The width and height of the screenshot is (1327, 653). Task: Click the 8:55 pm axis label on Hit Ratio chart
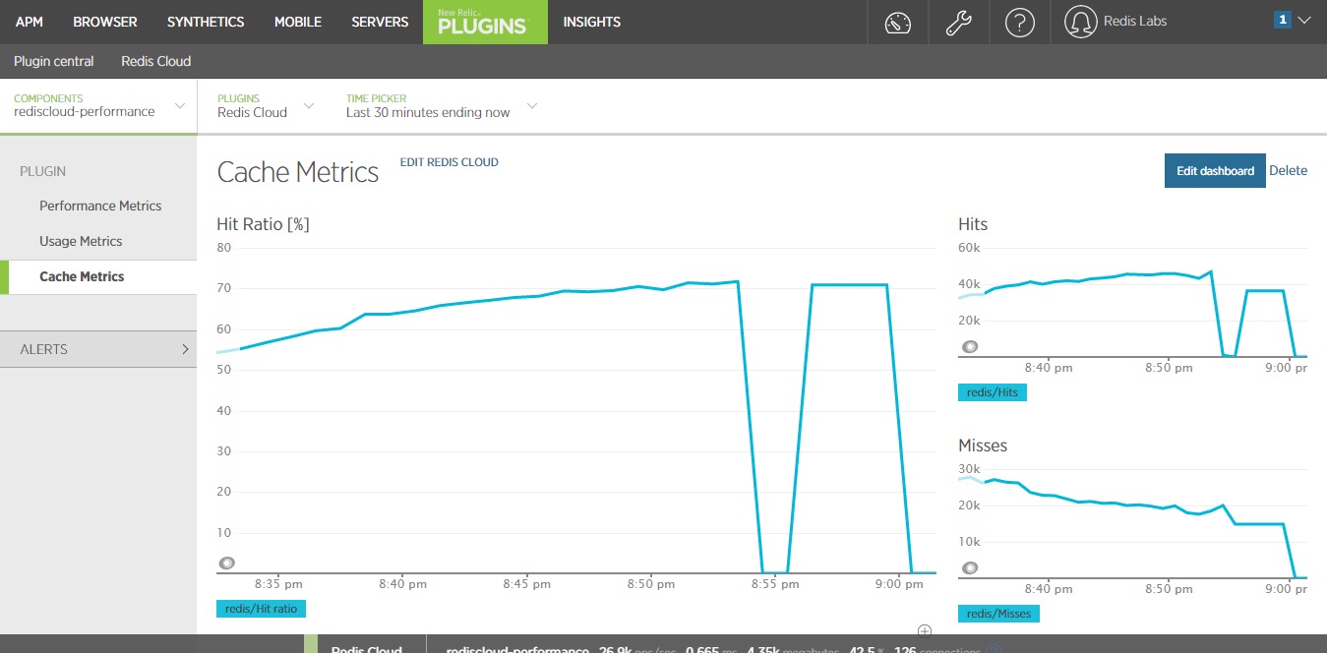tap(774, 584)
